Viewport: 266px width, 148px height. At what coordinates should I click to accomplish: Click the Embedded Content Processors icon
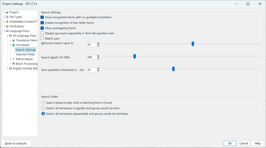click(x=7, y=22)
